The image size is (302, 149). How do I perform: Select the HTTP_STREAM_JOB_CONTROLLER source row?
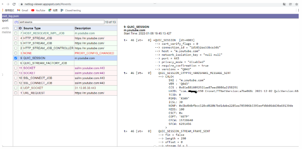pyautogui.click(x=65, y=48)
